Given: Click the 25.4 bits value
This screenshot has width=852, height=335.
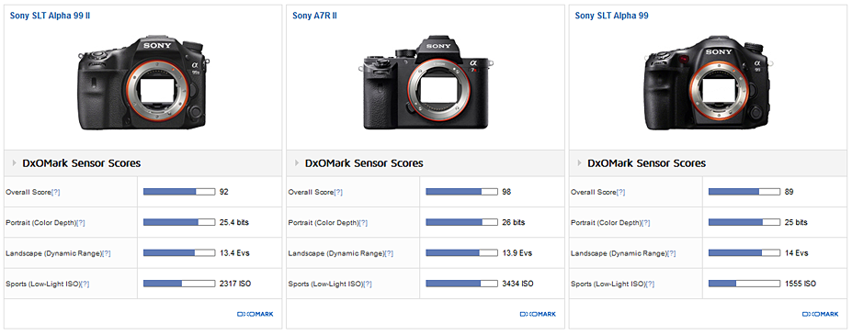Looking at the screenshot, I should 234,222.
